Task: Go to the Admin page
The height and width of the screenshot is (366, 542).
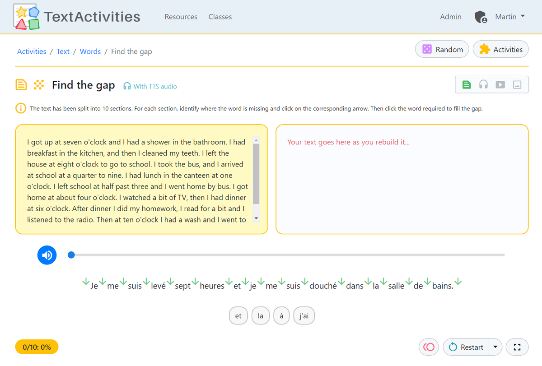Action: 451,17
